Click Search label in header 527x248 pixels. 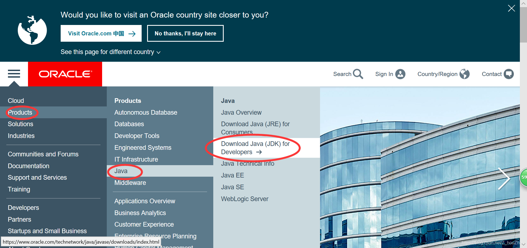[x=342, y=74]
